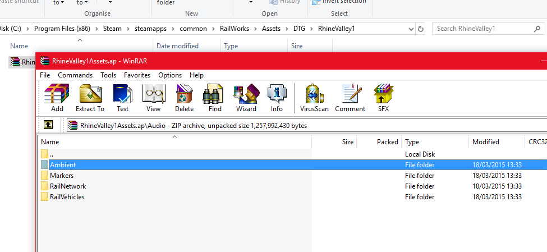
Task: Sort Explorer by Name column
Action: [80, 45]
